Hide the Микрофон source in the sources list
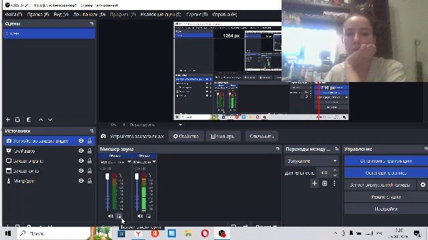The image size is (428, 240). [81, 181]
